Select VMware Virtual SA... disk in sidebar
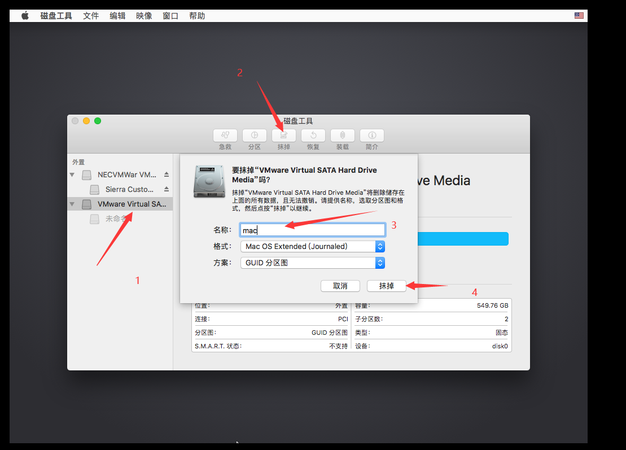Image resolution: width=626 pixels, height=450 pixels. pos(120,204)
